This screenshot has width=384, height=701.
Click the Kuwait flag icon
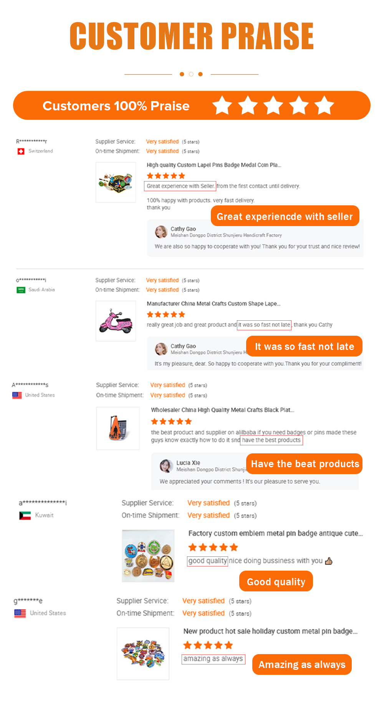[x=25, y=516]
